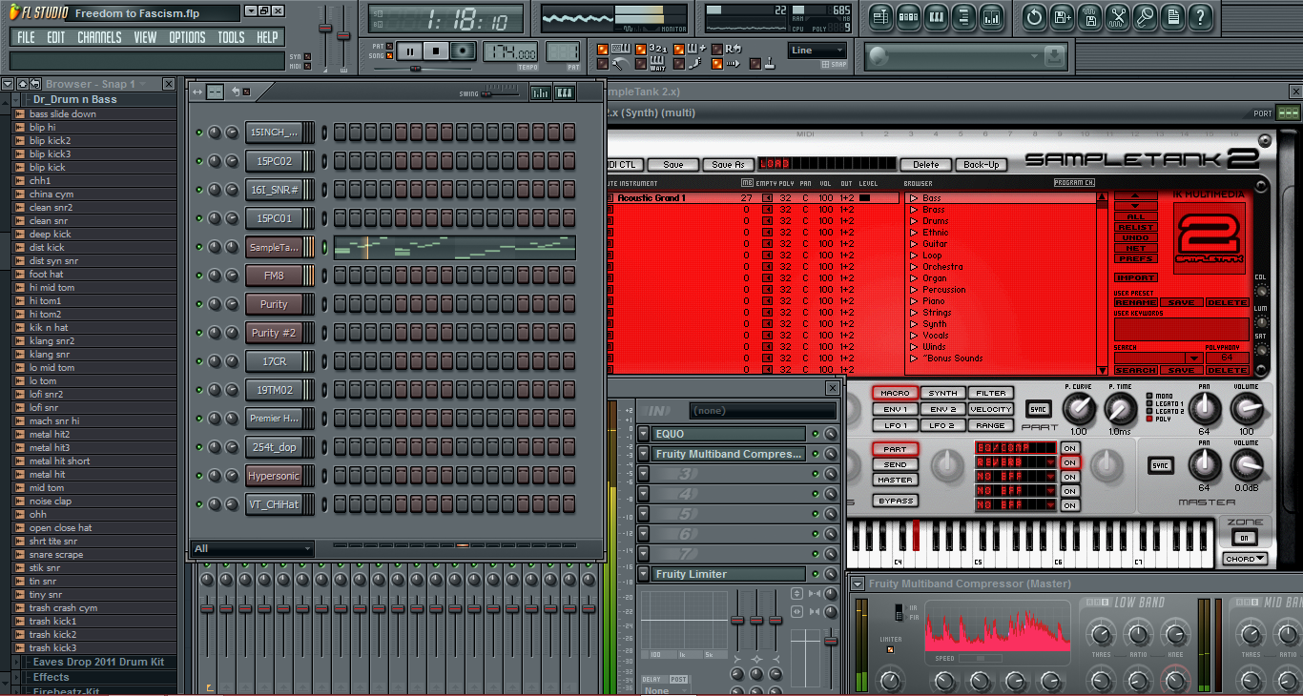
Task: Open the playlist view icon
Action: 880,17
